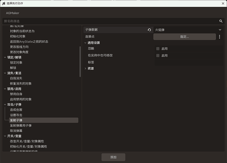
Task: Select 更改视线方向 action
Action: click(x=19, y=47)
